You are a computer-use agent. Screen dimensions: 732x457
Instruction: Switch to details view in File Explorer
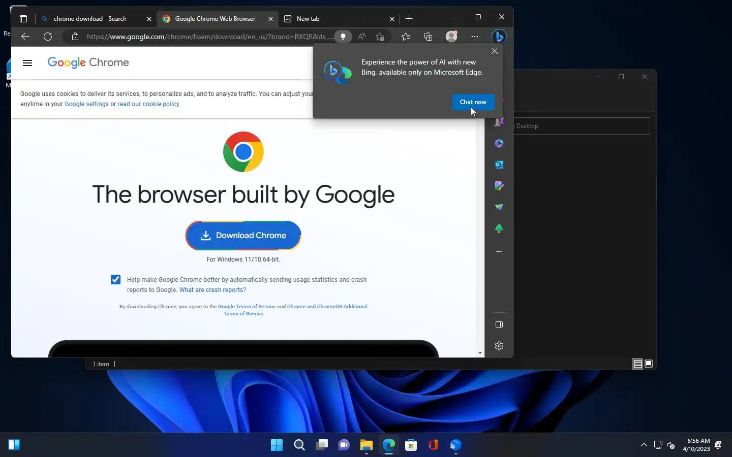pyautogui.click(x=637, y=364)
